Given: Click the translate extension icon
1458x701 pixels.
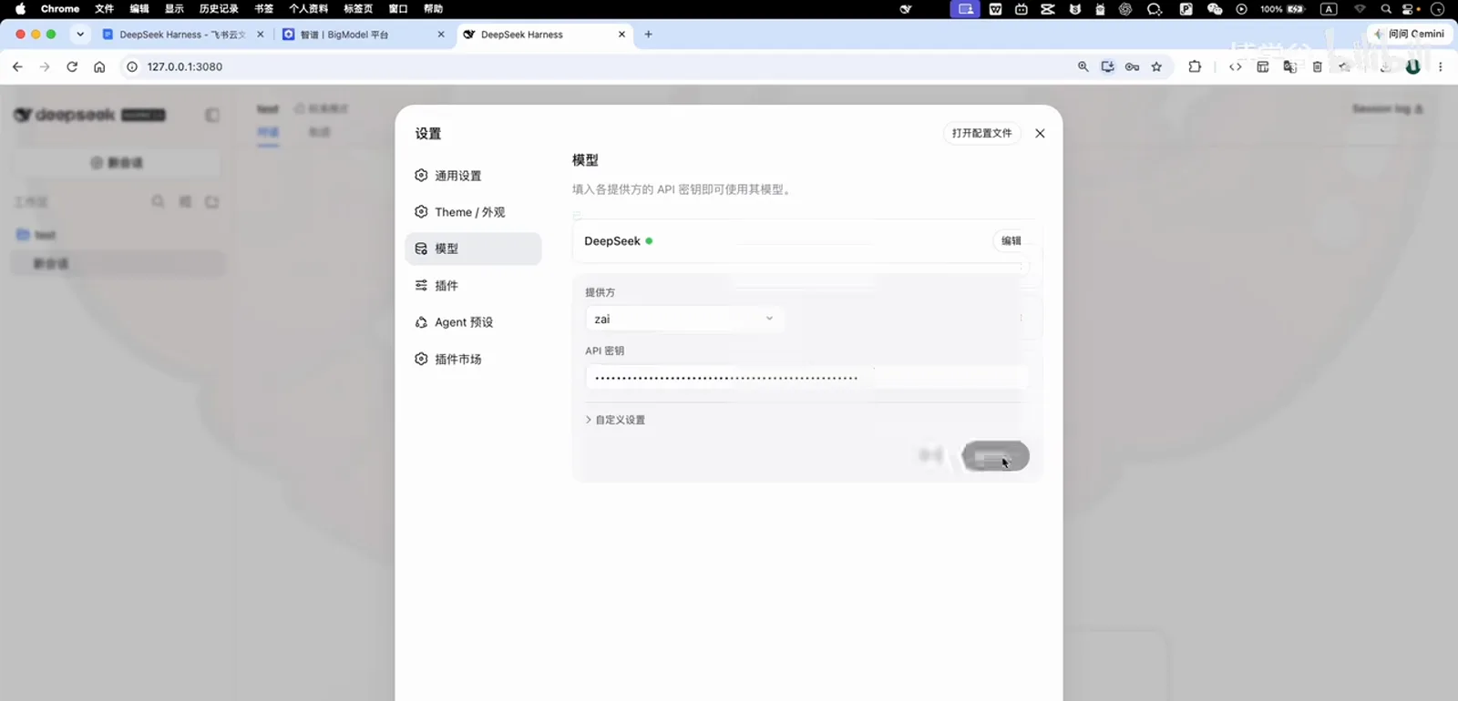Looking at the screenshot, I should (x=1289, y=66).
